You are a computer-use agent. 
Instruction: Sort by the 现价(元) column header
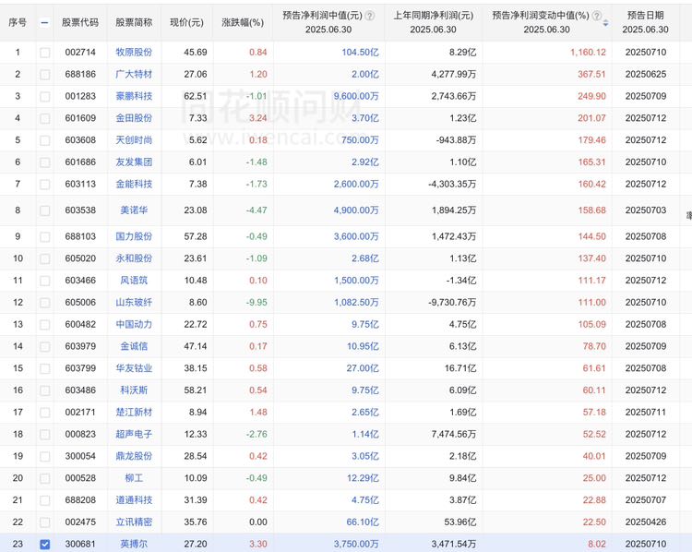click(186, 22)
